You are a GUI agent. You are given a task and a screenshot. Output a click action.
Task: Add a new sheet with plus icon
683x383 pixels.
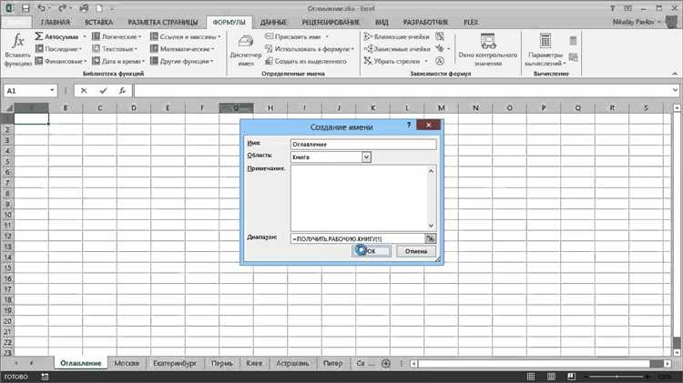[x=386, y=363]
